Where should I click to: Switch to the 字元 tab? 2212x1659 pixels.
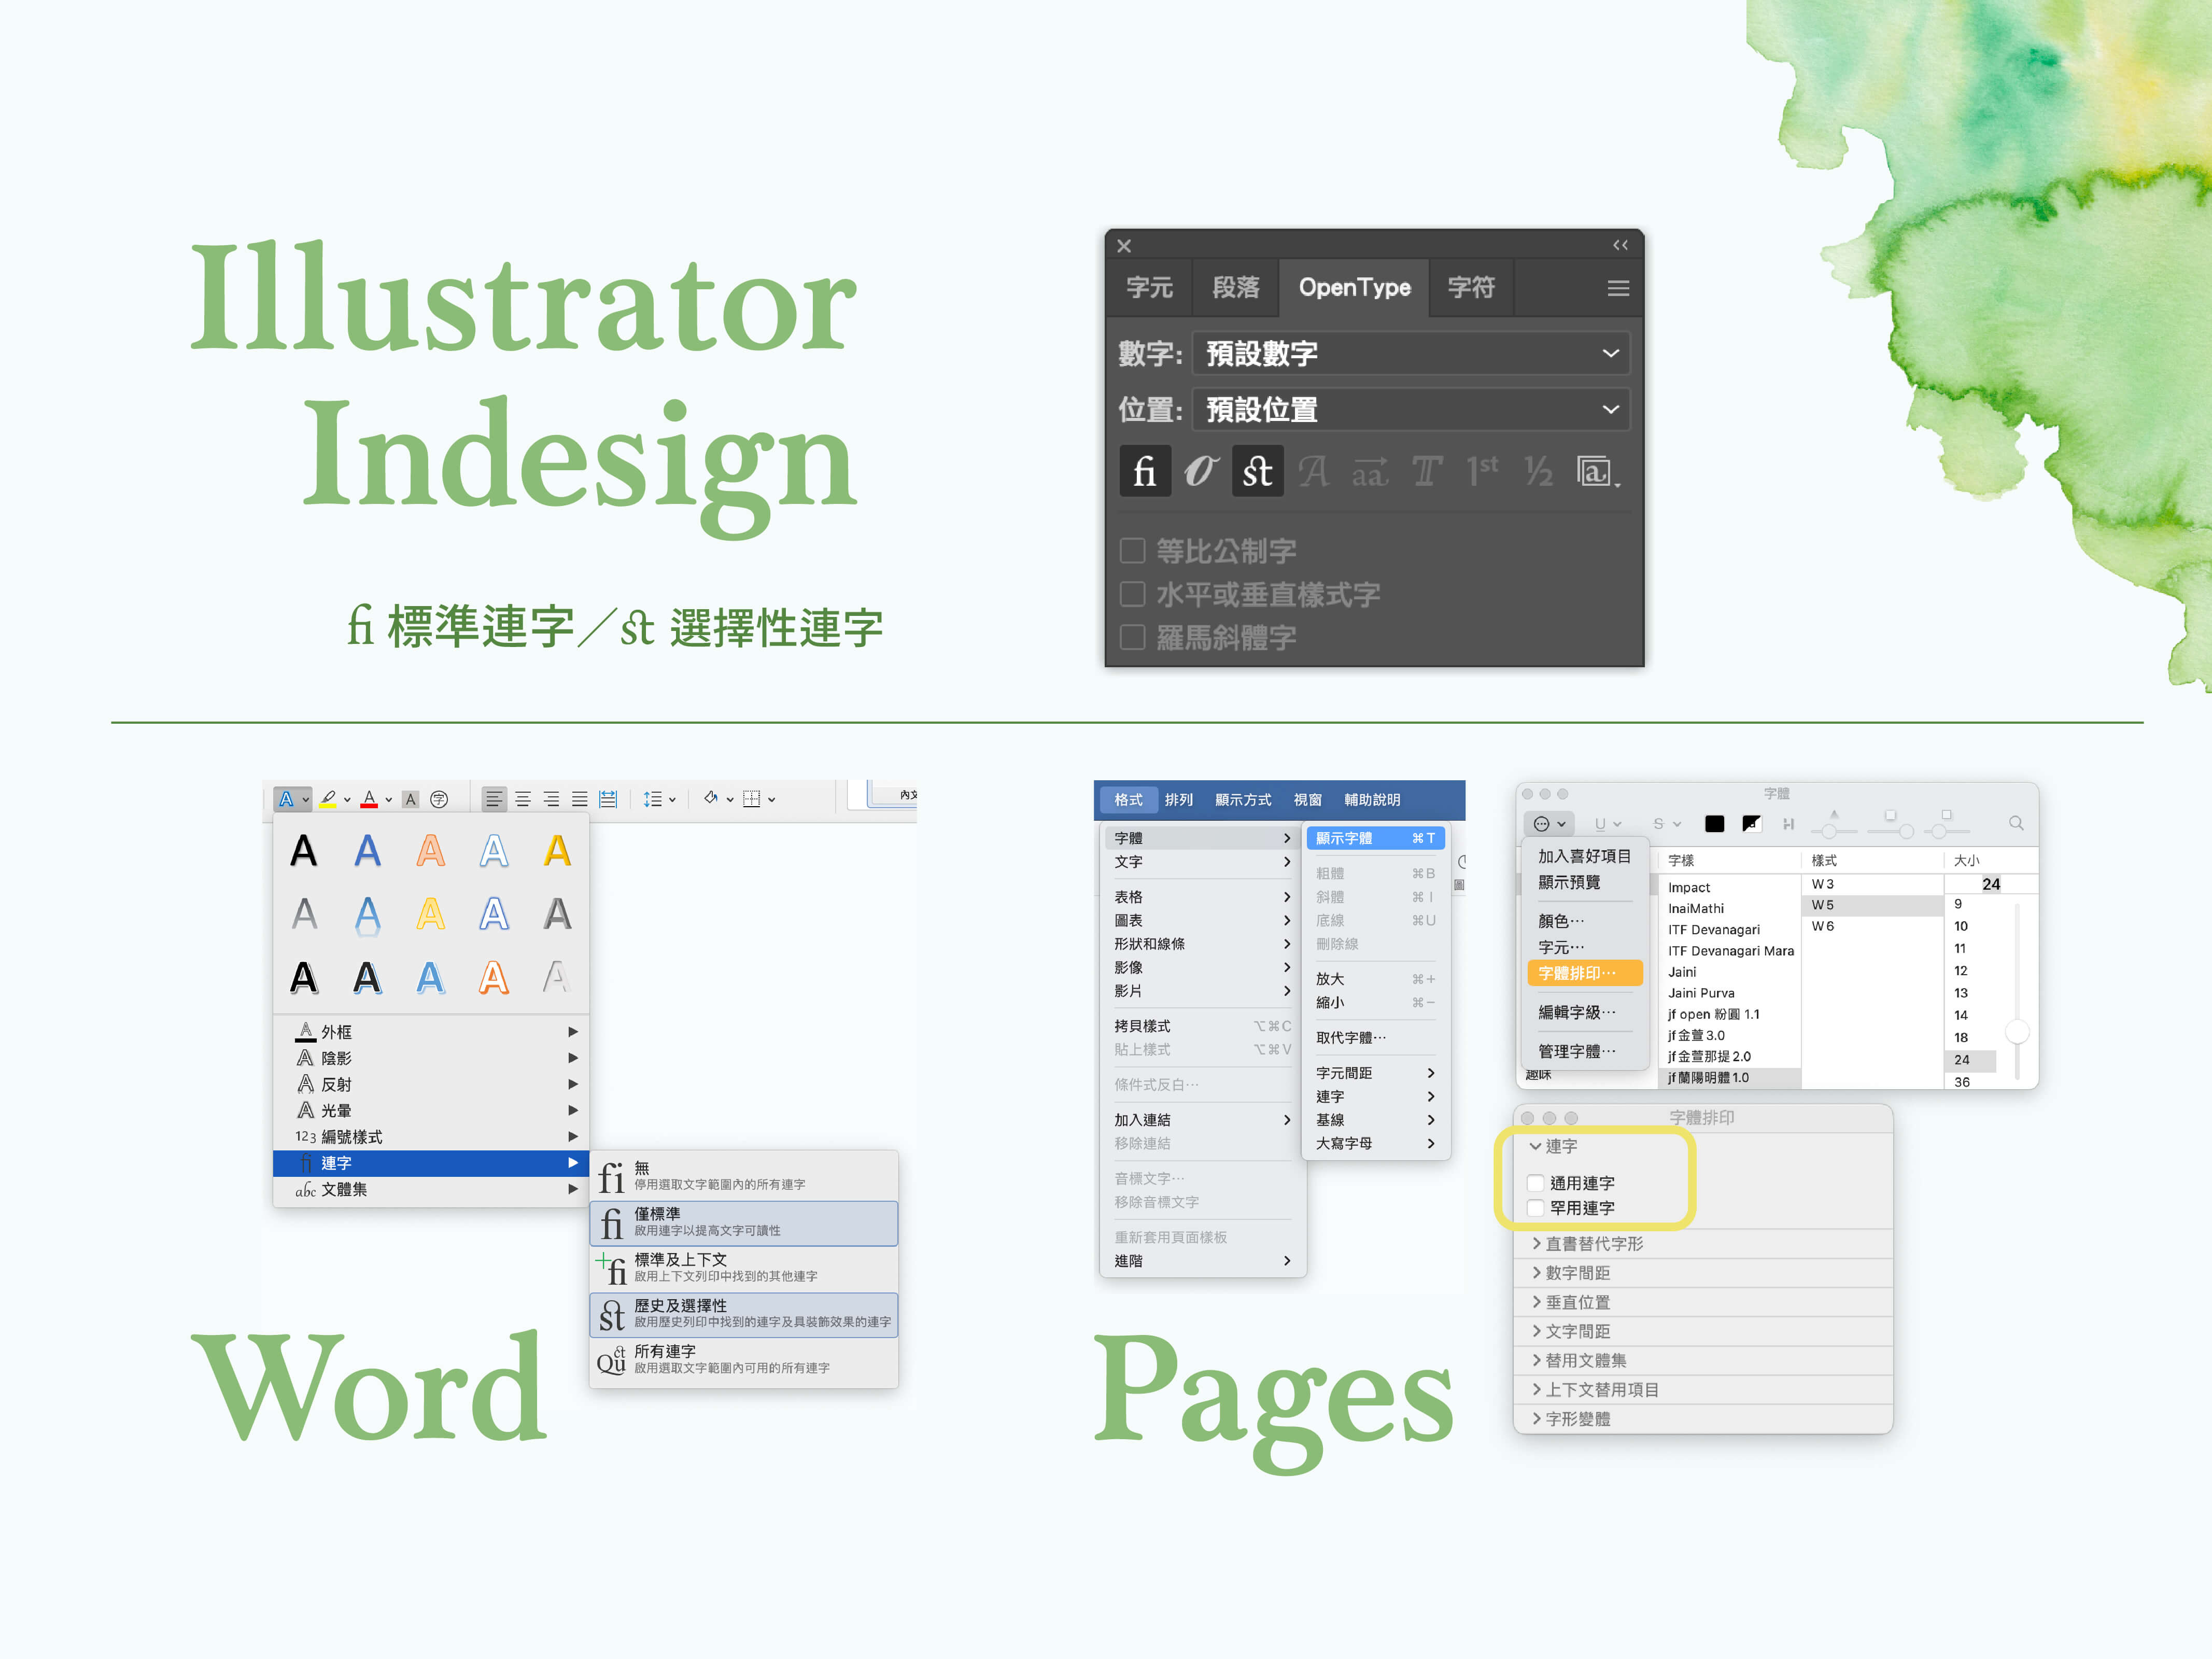1149,288
